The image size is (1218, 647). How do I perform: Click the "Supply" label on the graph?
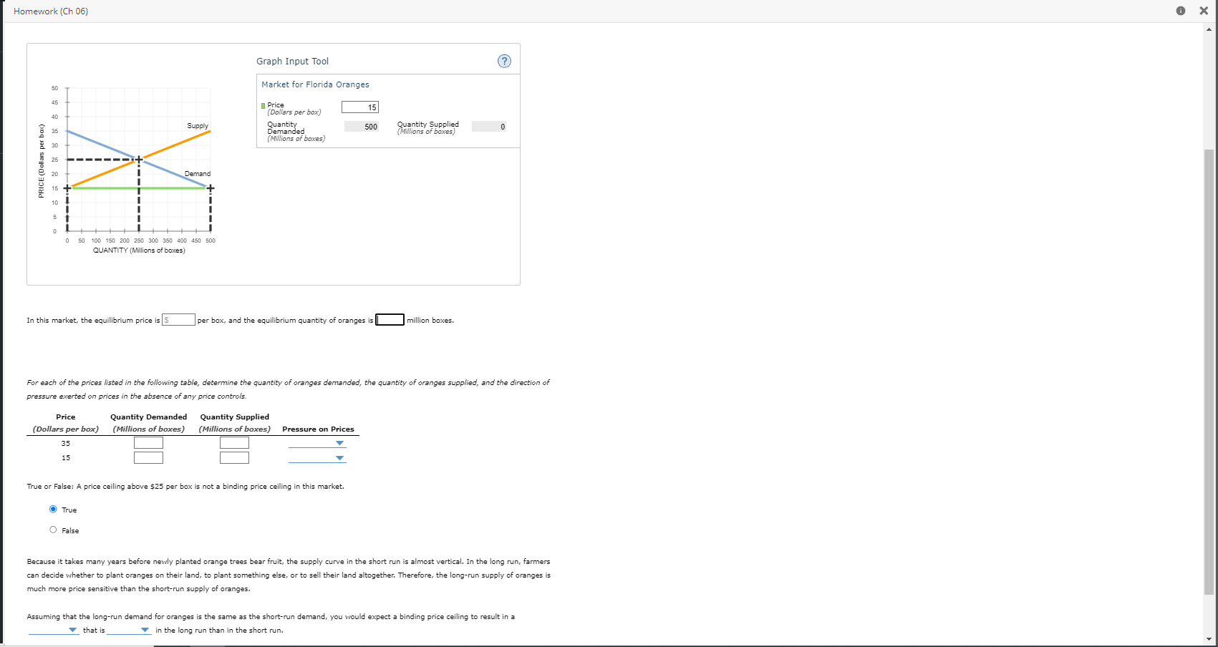[198, 126]
